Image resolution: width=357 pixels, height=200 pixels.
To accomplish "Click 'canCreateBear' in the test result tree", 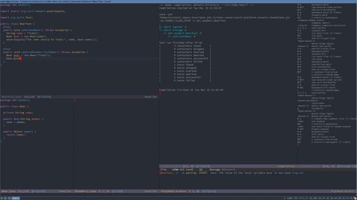I will tap(182, 37).
